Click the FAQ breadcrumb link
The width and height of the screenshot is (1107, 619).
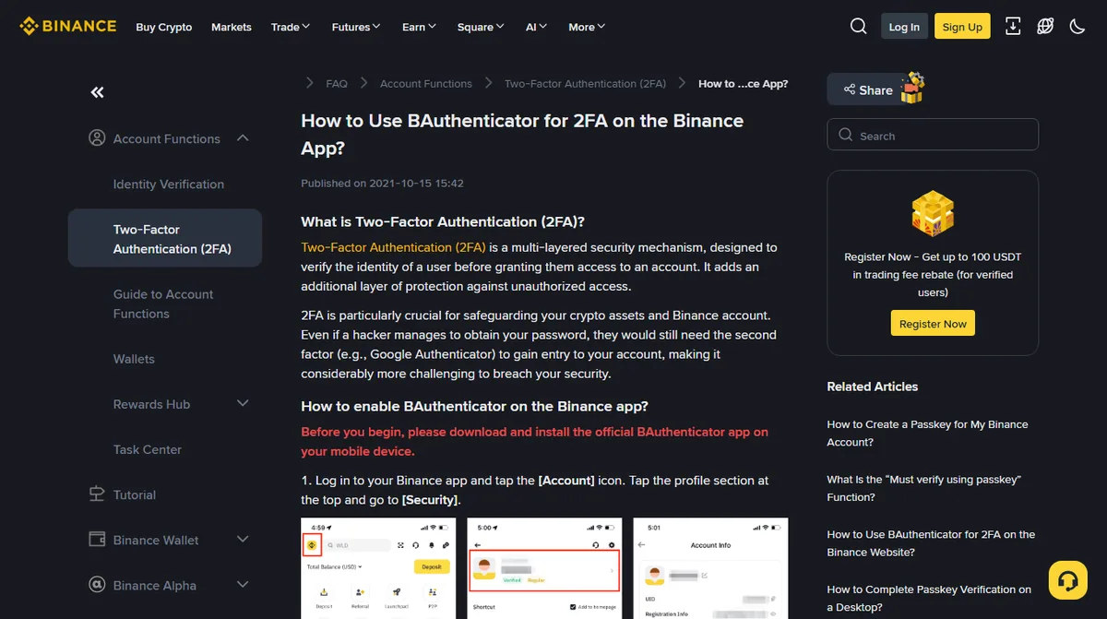(337, 83)
